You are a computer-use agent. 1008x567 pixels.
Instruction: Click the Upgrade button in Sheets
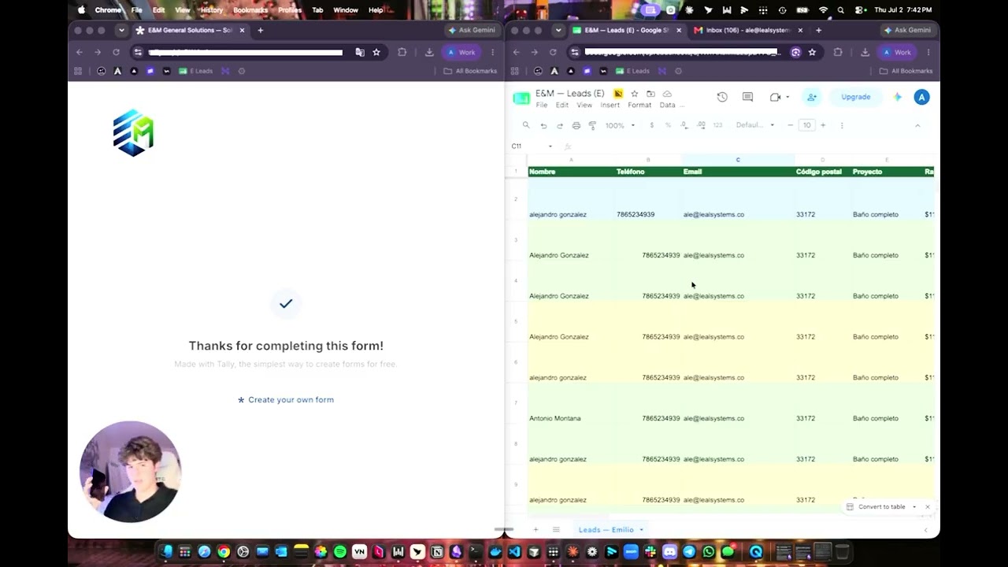[x=856, y=97]
